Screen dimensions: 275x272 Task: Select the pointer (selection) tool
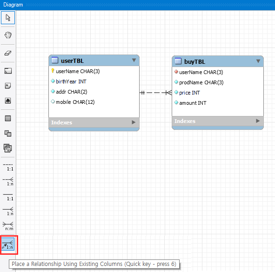pos(8,18)
